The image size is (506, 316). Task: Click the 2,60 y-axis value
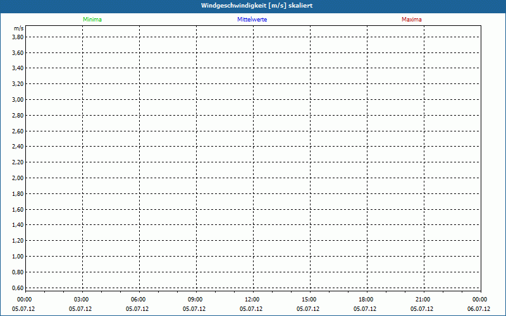(18, 131)
